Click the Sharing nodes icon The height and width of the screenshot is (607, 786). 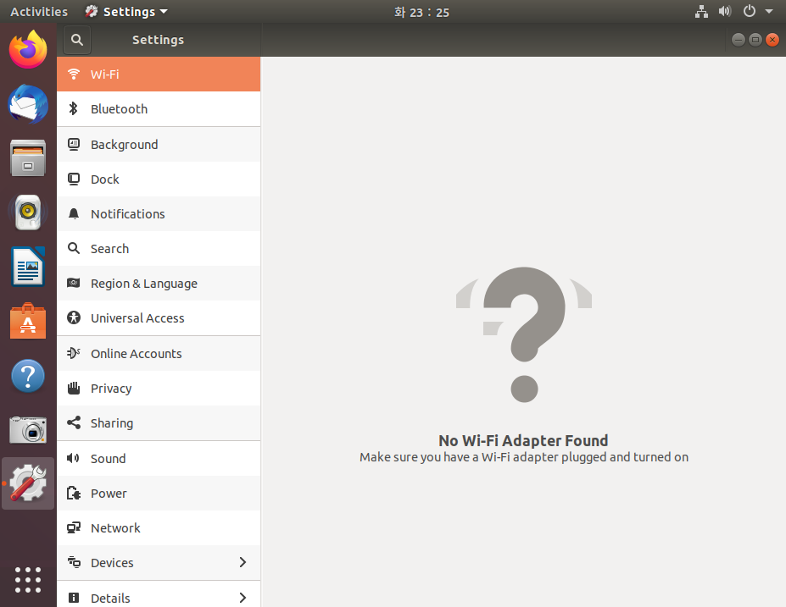point(74,422)
